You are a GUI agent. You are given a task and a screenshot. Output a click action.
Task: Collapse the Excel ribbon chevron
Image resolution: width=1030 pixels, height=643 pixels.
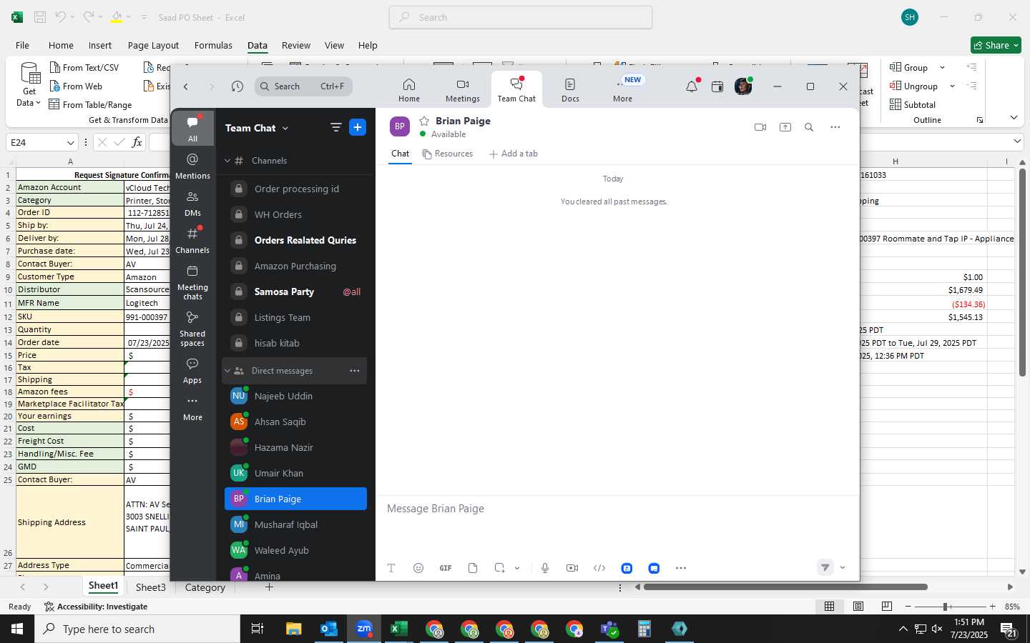1014,117
